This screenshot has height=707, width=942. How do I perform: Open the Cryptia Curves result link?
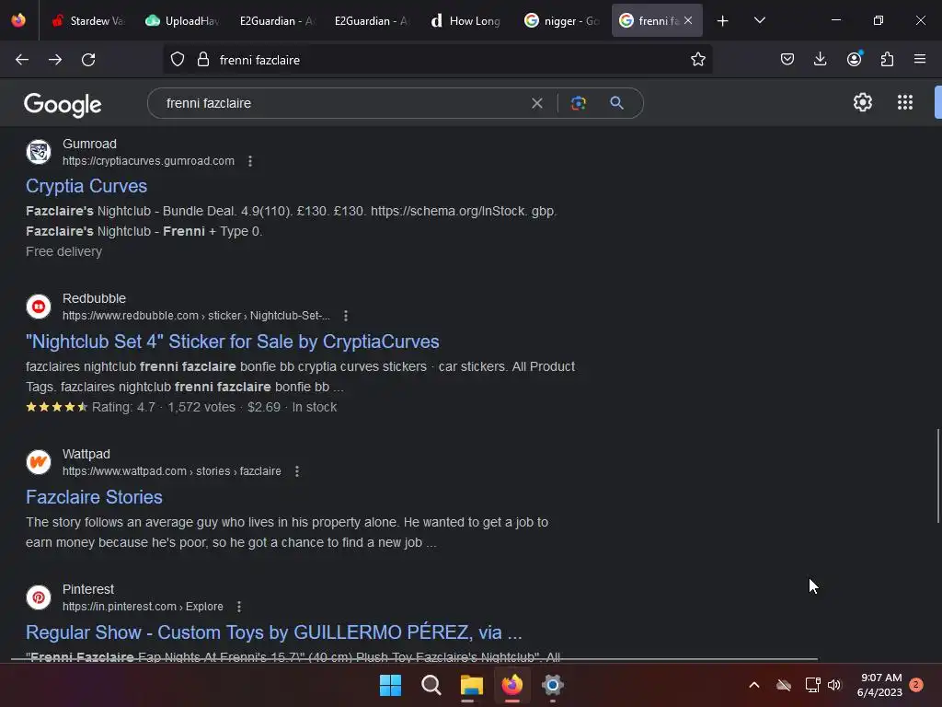click(86, 186)
